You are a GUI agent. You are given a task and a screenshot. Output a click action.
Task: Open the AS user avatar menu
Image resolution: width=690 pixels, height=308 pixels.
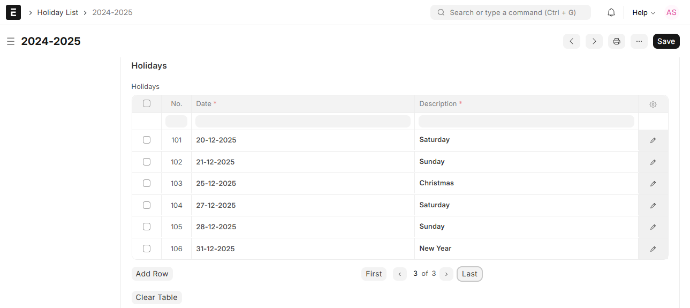671,12
